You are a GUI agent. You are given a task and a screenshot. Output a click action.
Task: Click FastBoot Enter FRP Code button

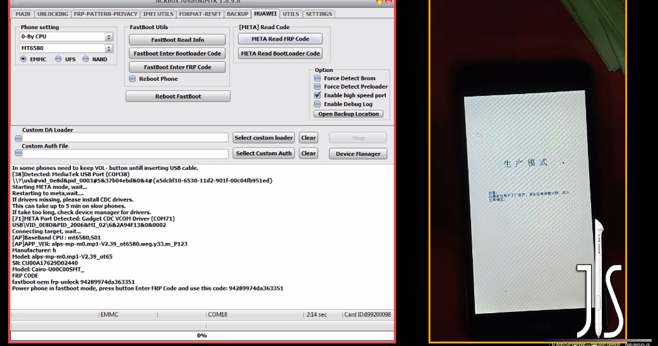(x=177, y=67)
